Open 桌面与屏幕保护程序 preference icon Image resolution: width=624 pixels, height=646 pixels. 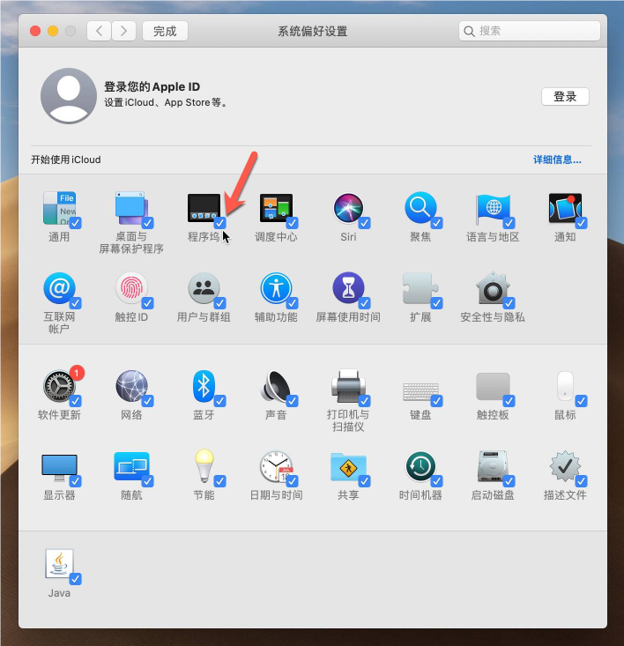(x=131, y=208)
